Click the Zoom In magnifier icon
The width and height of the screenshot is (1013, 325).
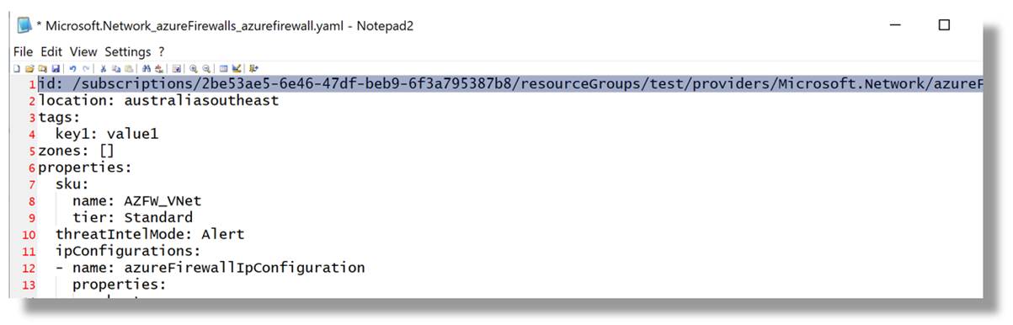coord(194,68)
